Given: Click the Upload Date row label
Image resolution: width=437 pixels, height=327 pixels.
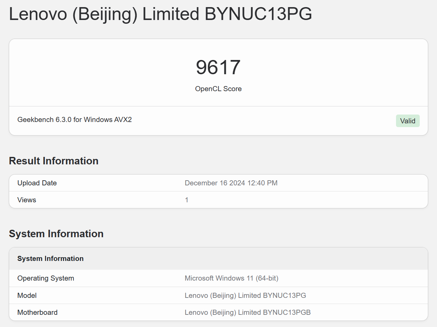Looking at the screenshot, I should coord(37,183).
